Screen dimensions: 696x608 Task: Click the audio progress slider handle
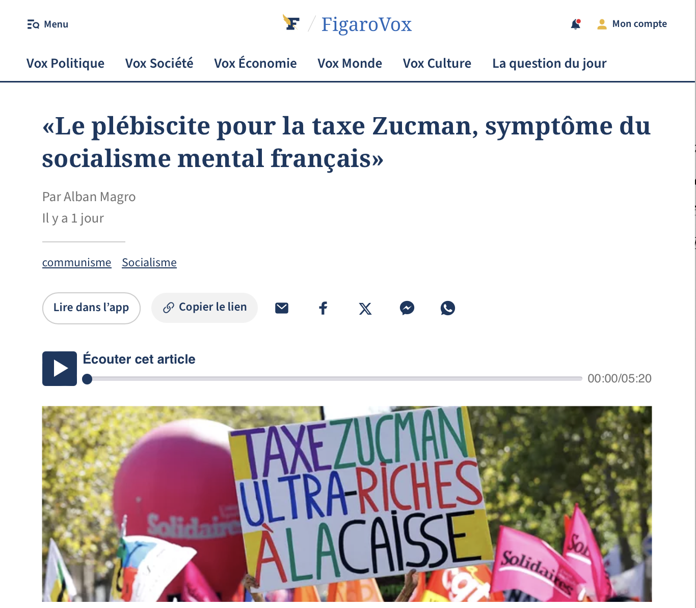coord(87,379)
